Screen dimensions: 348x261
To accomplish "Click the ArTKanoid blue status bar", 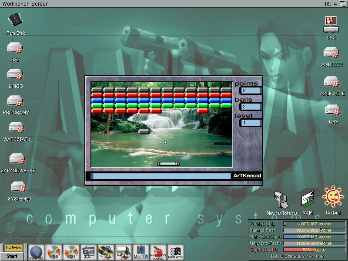I will pyautogui.click(x=161, y=176).
